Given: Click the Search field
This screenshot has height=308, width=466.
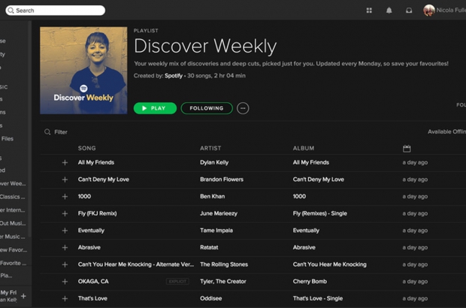Looking at the screenshot, I should [x=56, y=11].
